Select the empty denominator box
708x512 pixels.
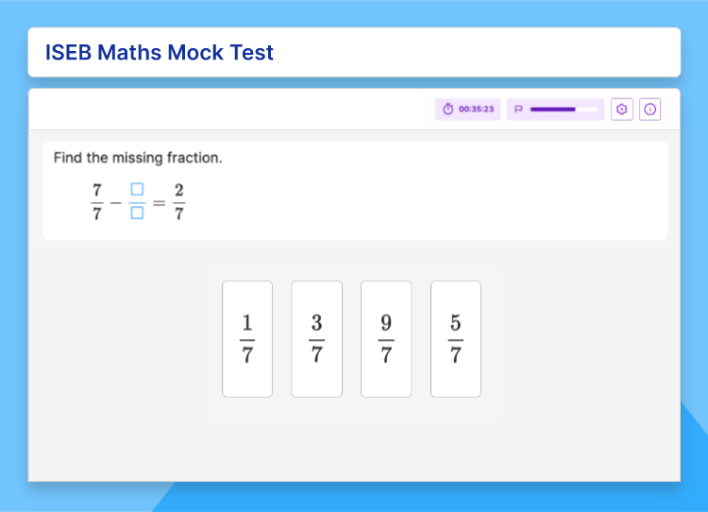[x=137, y=213]
